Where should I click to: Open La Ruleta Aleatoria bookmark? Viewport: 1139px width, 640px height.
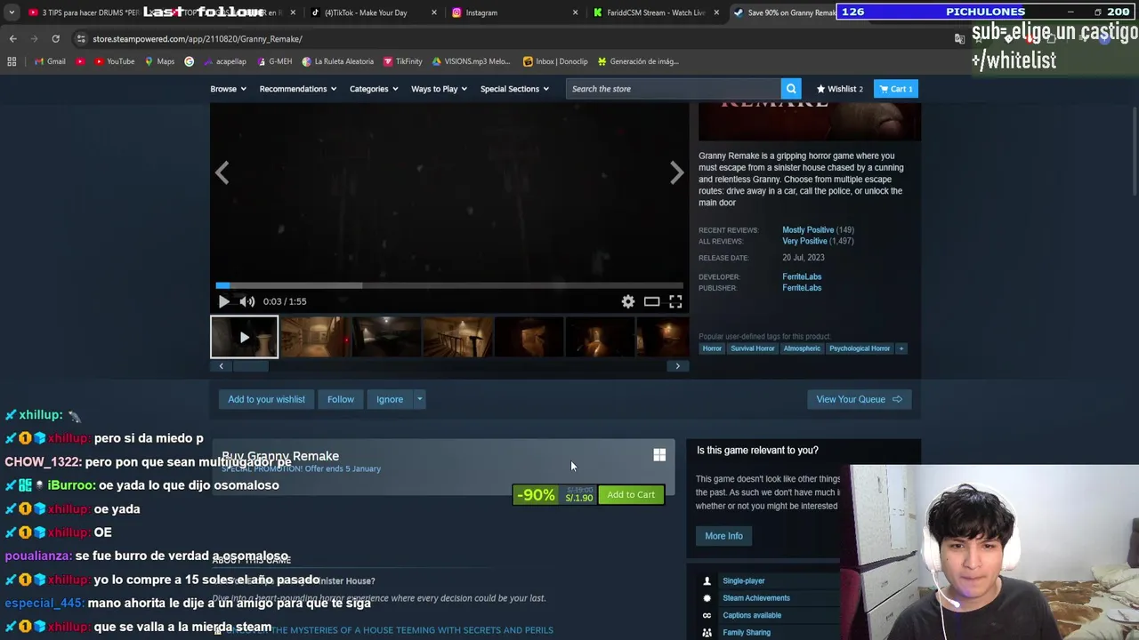pyautogui.click(x=337, y=61)
